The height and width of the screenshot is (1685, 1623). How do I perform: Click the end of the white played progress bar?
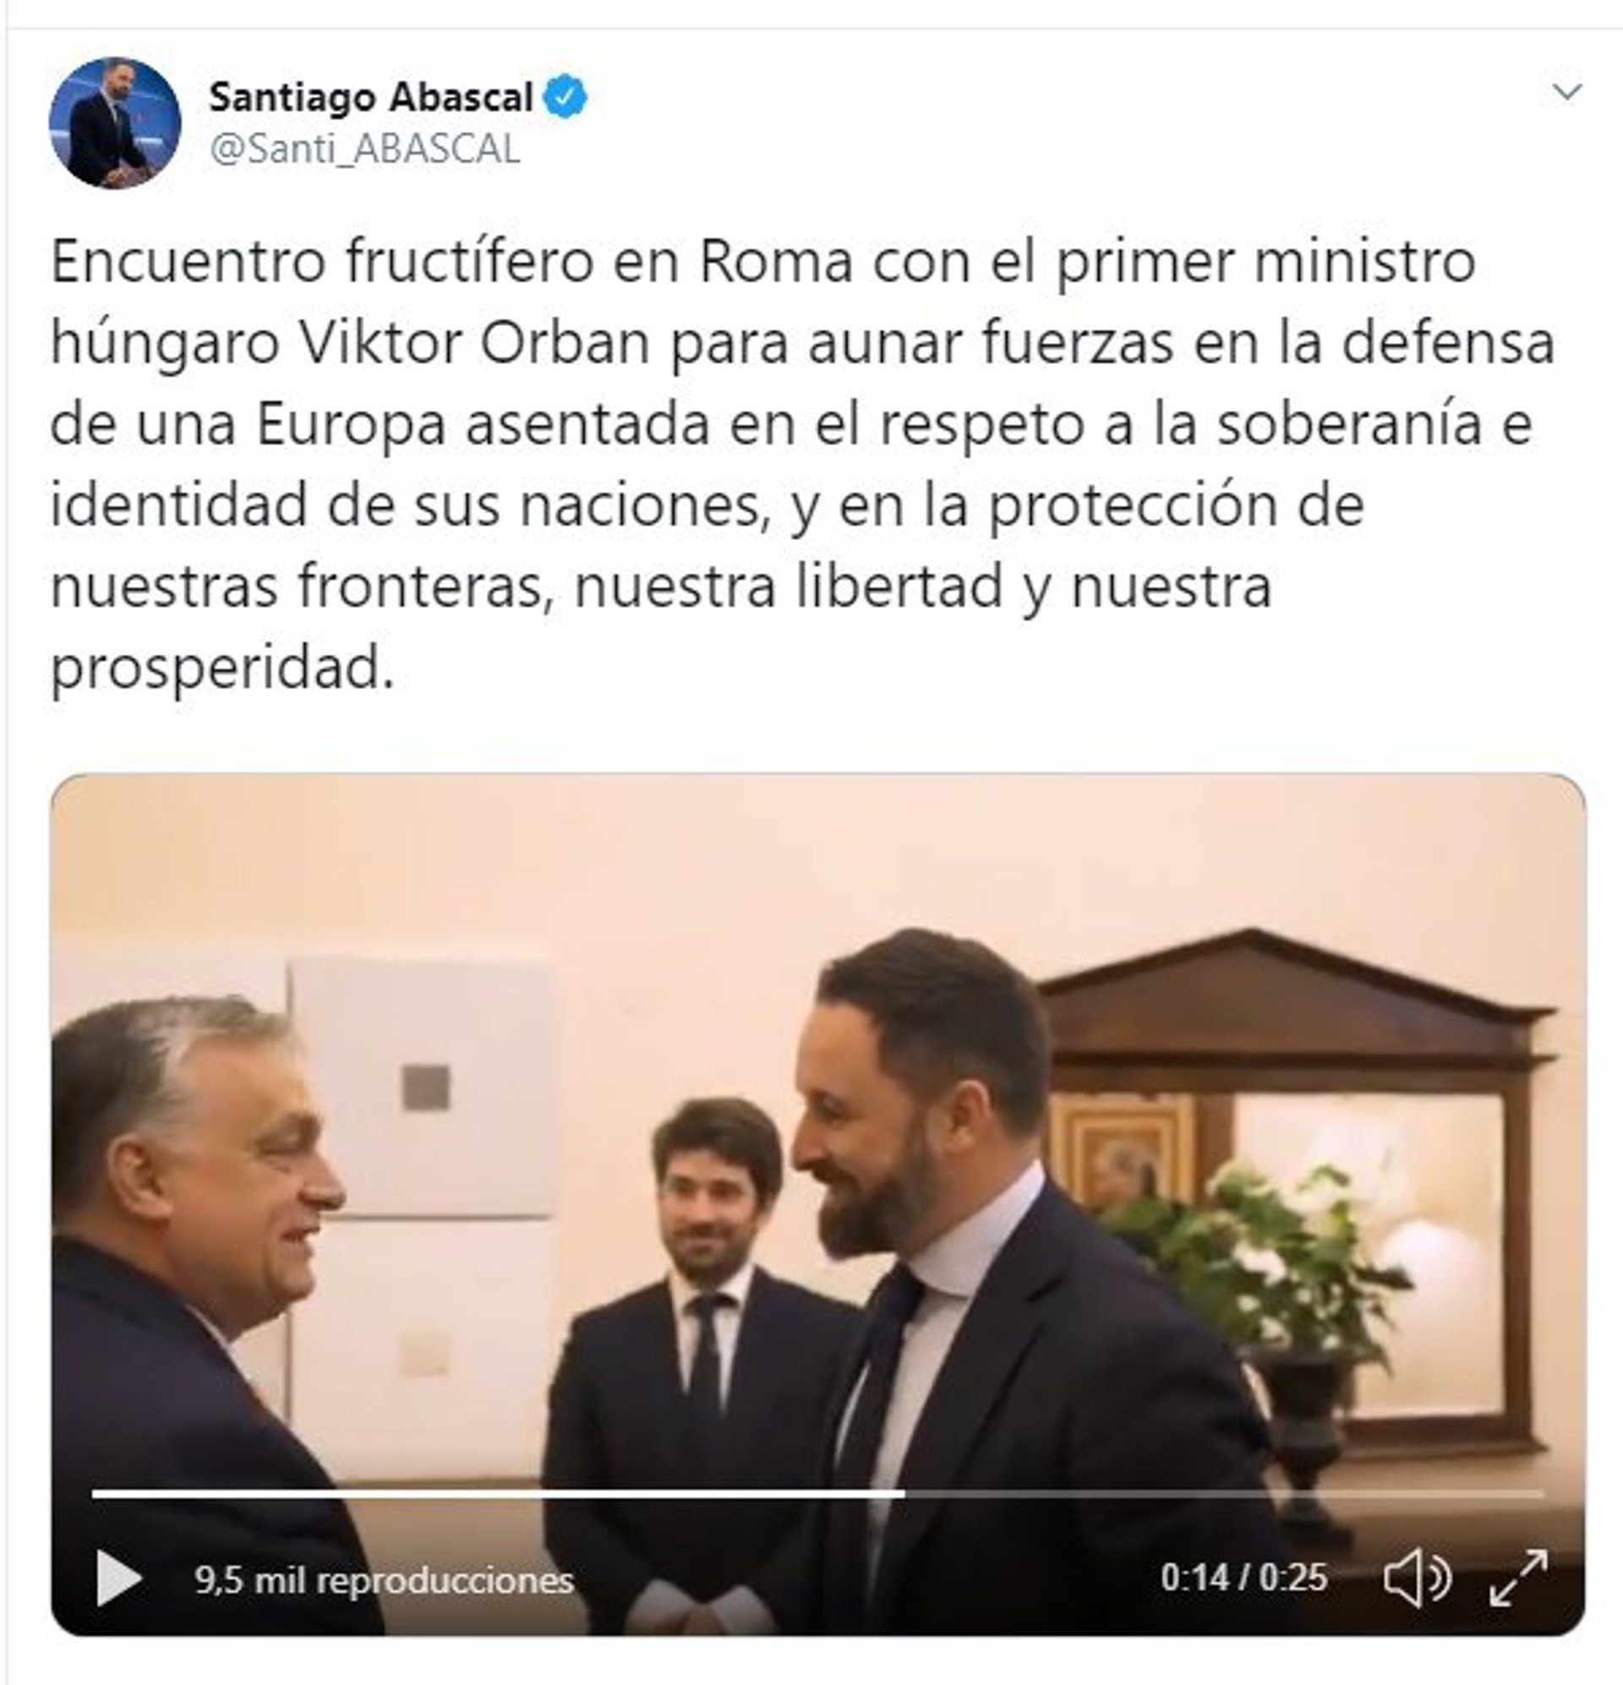point(903,1494)
